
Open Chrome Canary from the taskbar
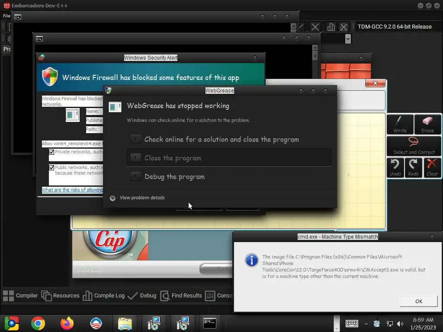click(x=12, y=323)
